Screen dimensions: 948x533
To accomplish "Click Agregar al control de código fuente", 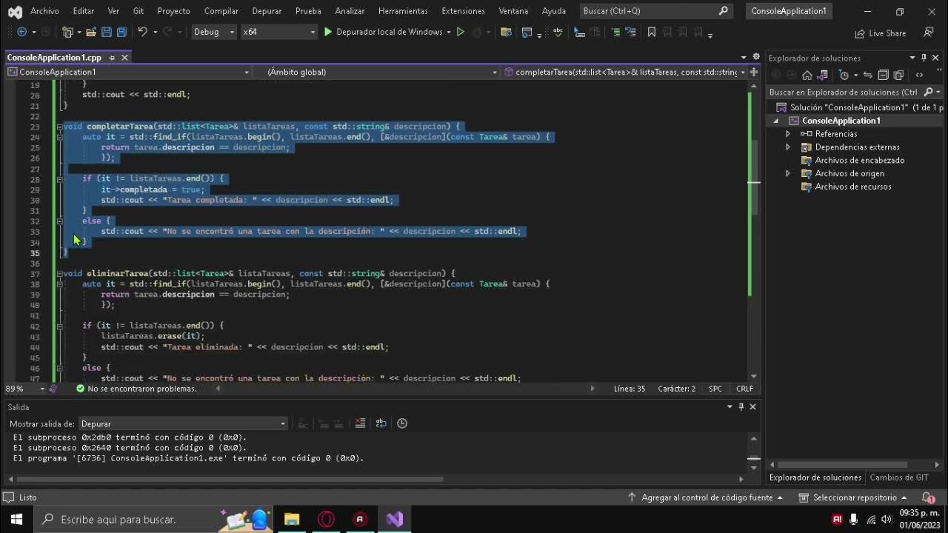I will (705, 497).
